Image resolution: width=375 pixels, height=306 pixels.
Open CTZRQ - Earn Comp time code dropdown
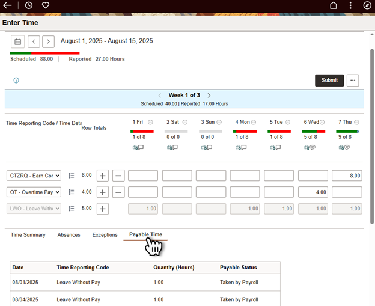coord(34,176)
